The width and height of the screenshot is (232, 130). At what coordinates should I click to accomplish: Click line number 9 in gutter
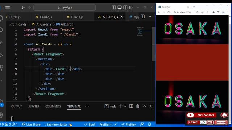[x=16, y=69]
